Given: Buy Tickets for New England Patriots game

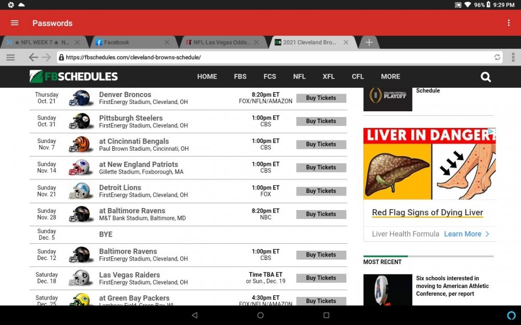Looking at the screenshot, I should [x=321, y=168].
